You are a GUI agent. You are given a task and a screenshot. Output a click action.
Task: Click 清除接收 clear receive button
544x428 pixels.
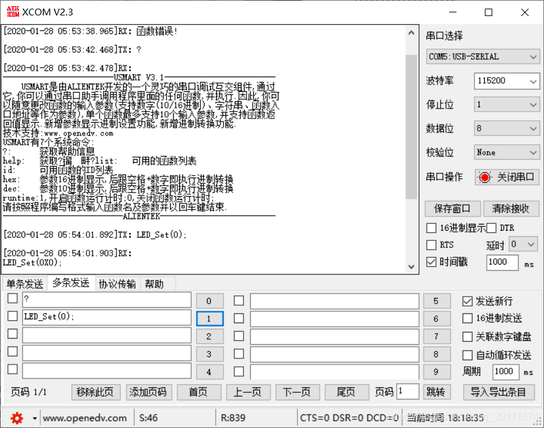pos(511,208)
